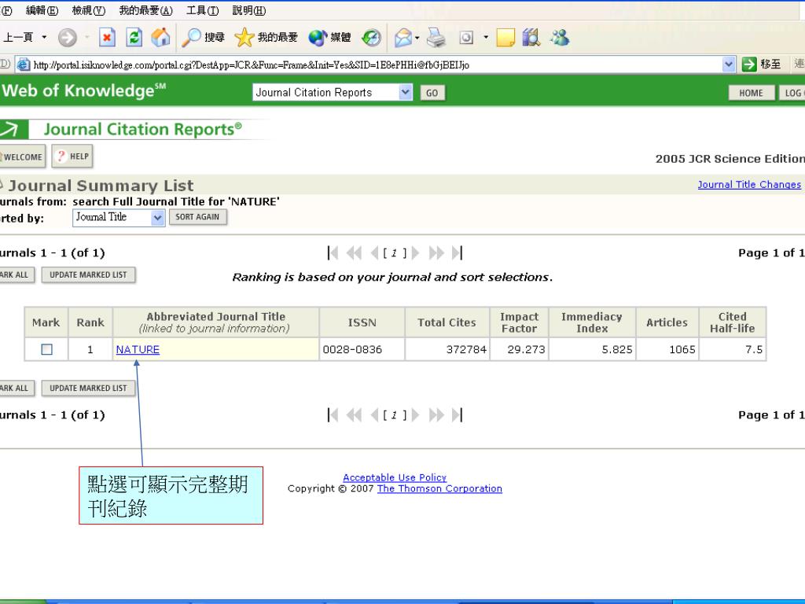805x604 pixels.
Task: Click the page icon in address bar
Action: (x=24, y=64)
